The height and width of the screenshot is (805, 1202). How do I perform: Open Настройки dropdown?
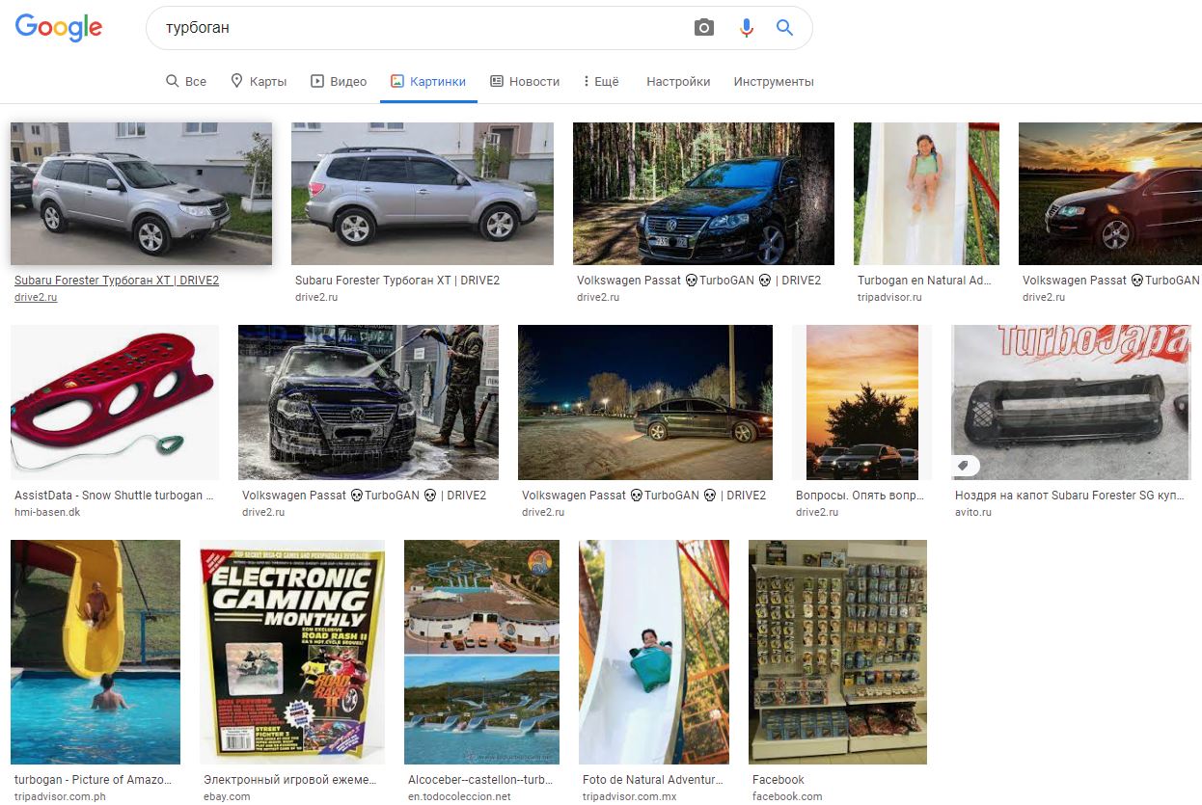(x=678, y=82)
